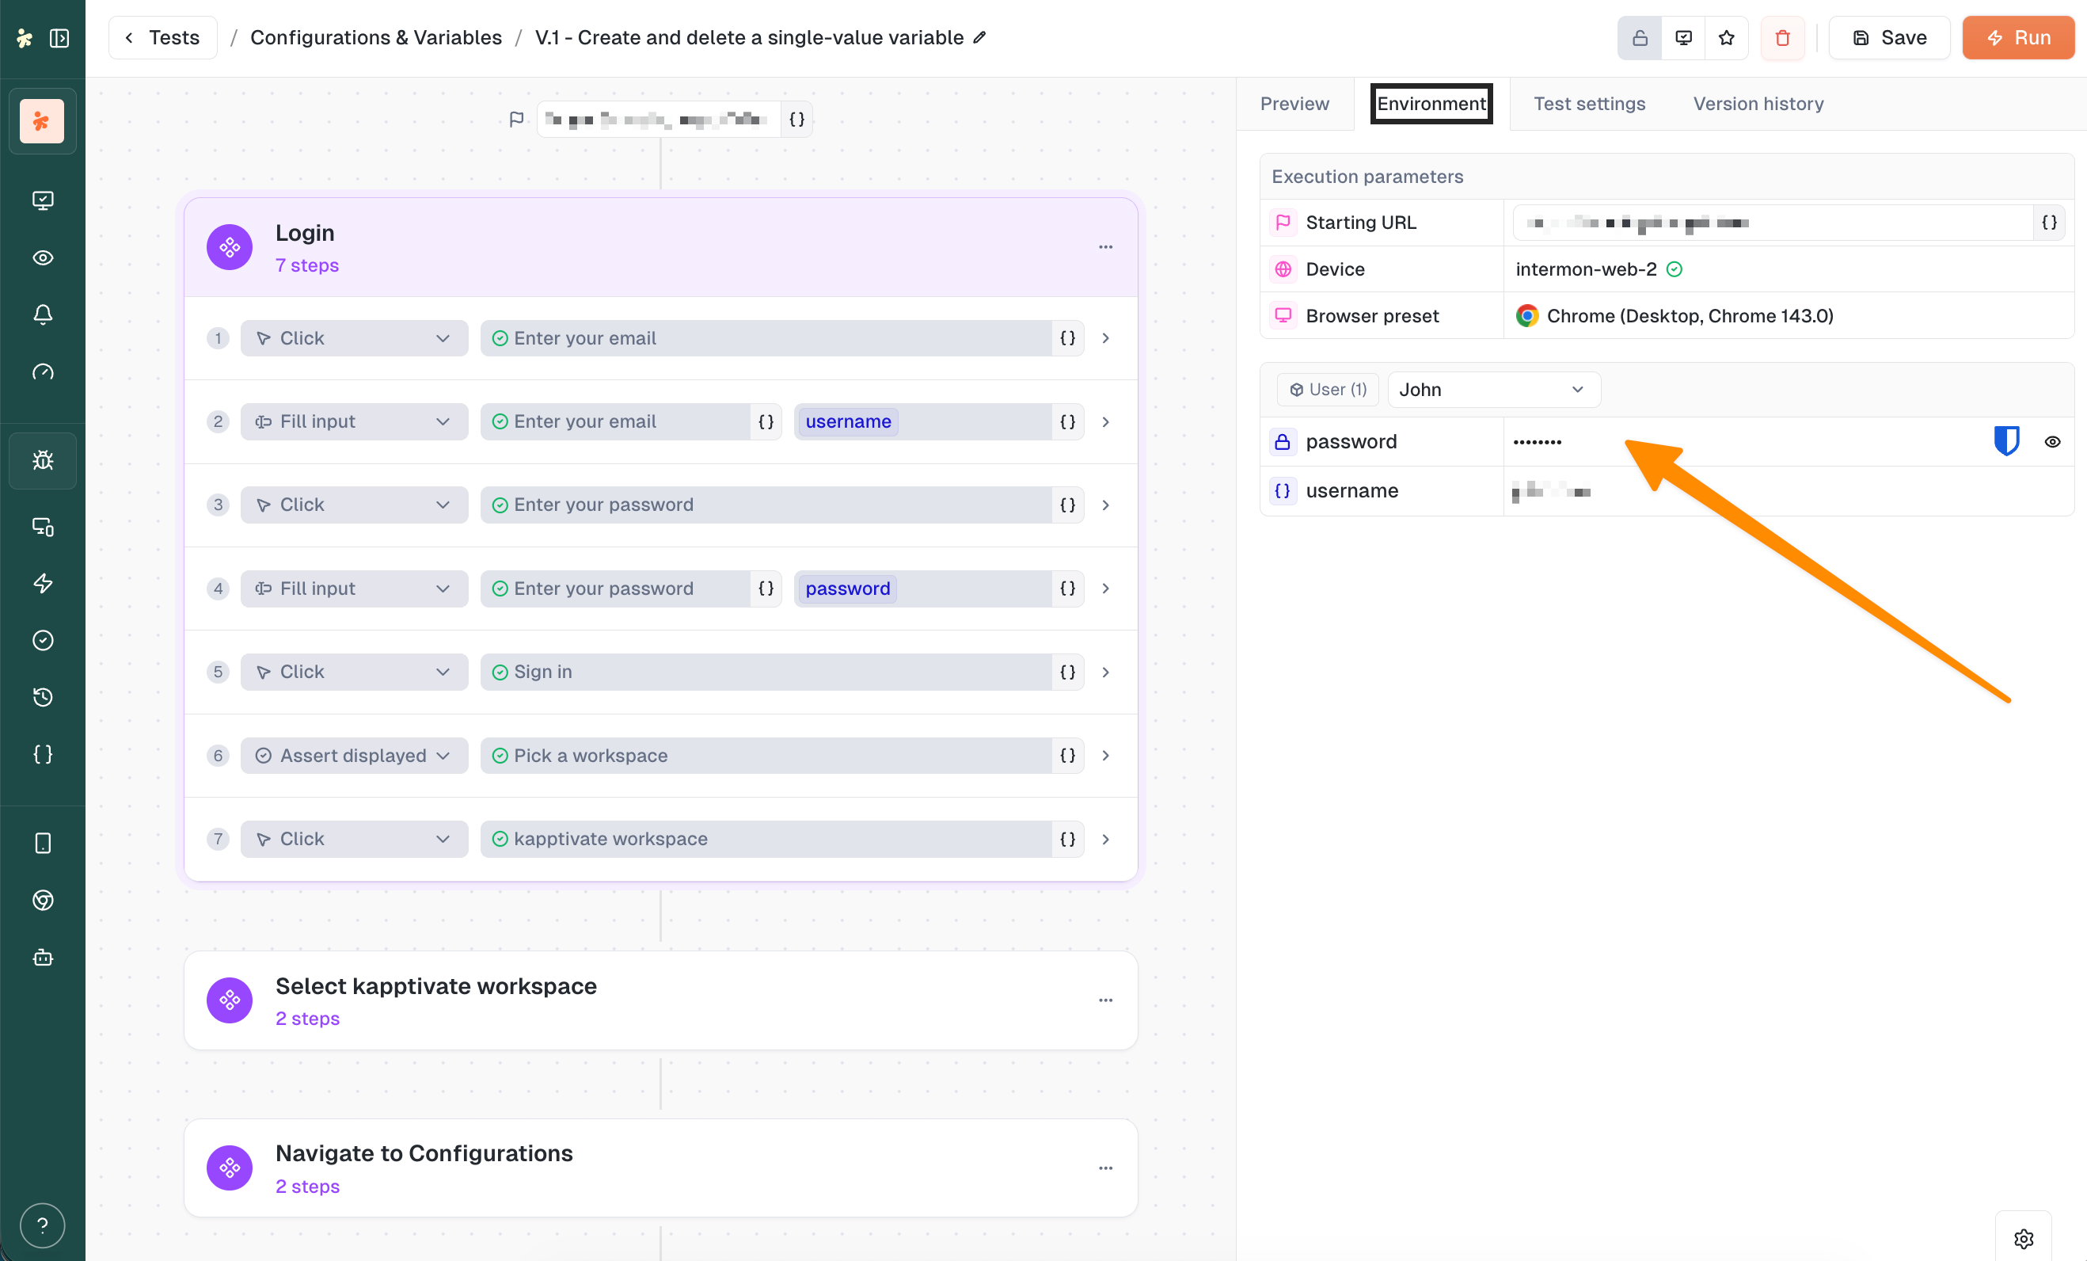Select the orange workspace logo tile
Image resolution: width=2087 pixels, height=1261 pixels.
tap(42, 121)
